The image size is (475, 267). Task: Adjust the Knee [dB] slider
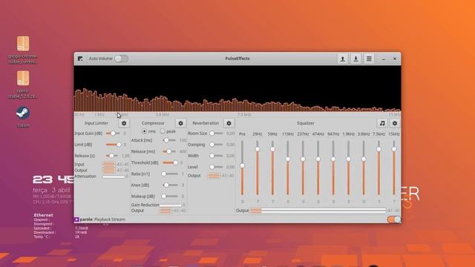tap(170, 185)
